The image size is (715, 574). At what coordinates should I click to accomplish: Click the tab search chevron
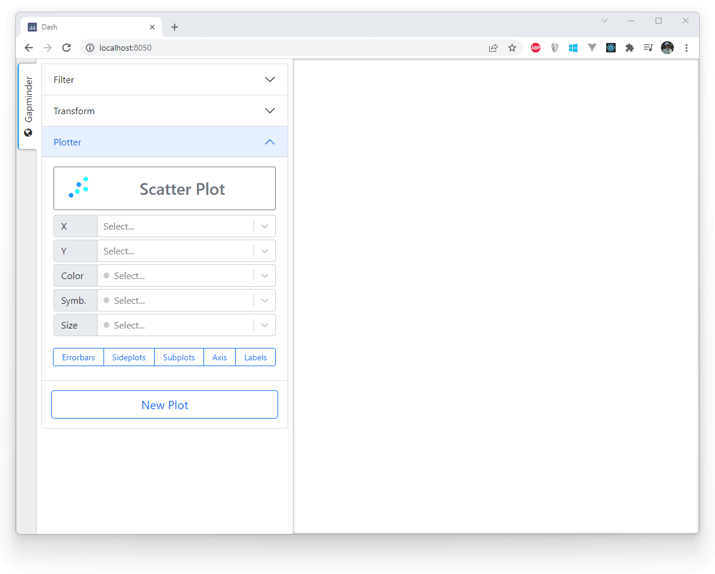click(604, 21)
